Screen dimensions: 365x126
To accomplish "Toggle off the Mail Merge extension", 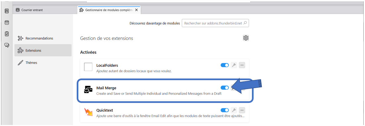I will pos(224,87).
